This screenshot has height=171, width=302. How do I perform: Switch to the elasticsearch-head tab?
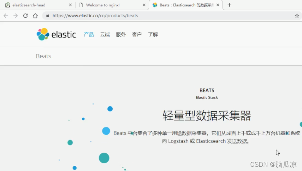click(37, 5)
